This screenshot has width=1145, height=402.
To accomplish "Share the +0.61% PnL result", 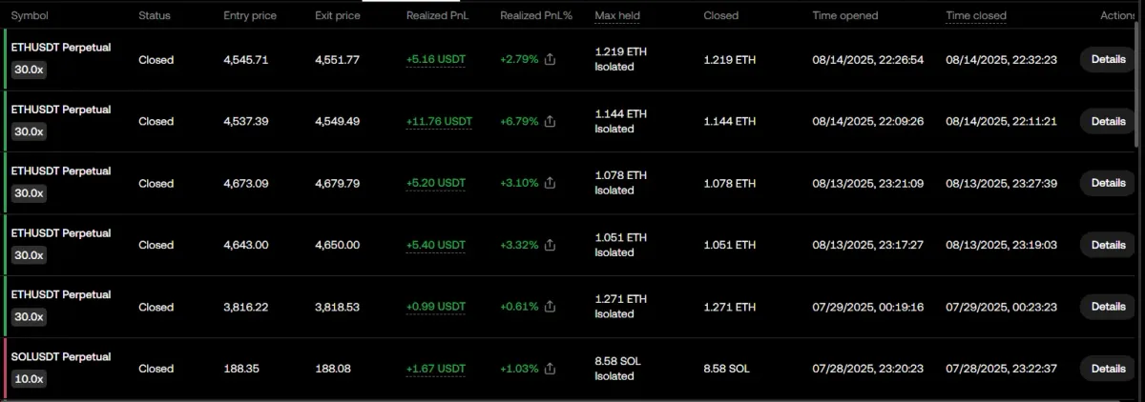I will 551,307.
